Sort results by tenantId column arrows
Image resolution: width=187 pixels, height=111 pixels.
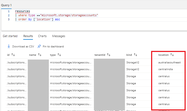point(109,55)
